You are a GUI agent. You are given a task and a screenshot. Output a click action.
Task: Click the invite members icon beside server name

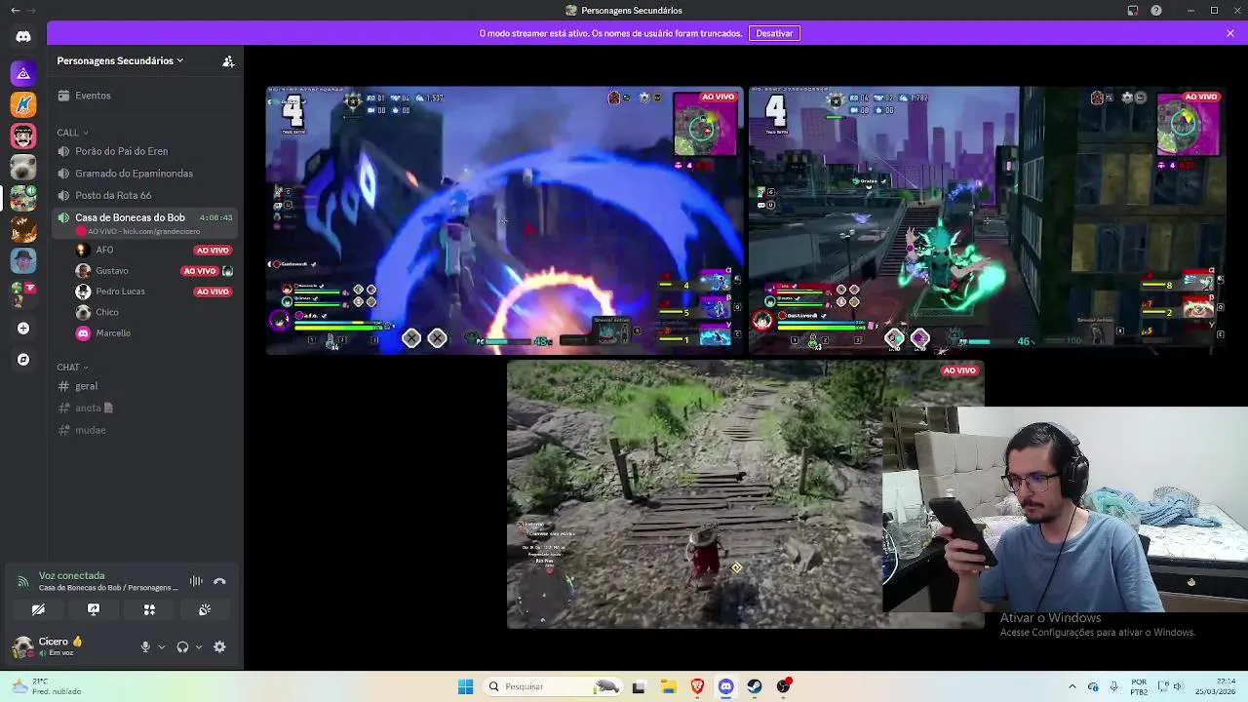coord(228,61)
